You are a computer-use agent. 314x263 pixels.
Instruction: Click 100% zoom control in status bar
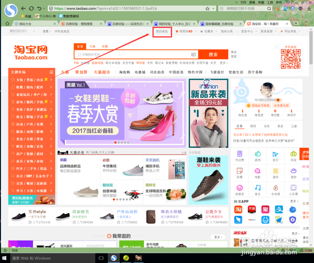[x=306, y=250]
